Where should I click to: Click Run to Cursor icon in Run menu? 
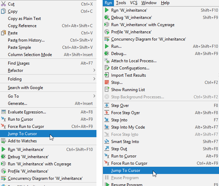point(107,156)
